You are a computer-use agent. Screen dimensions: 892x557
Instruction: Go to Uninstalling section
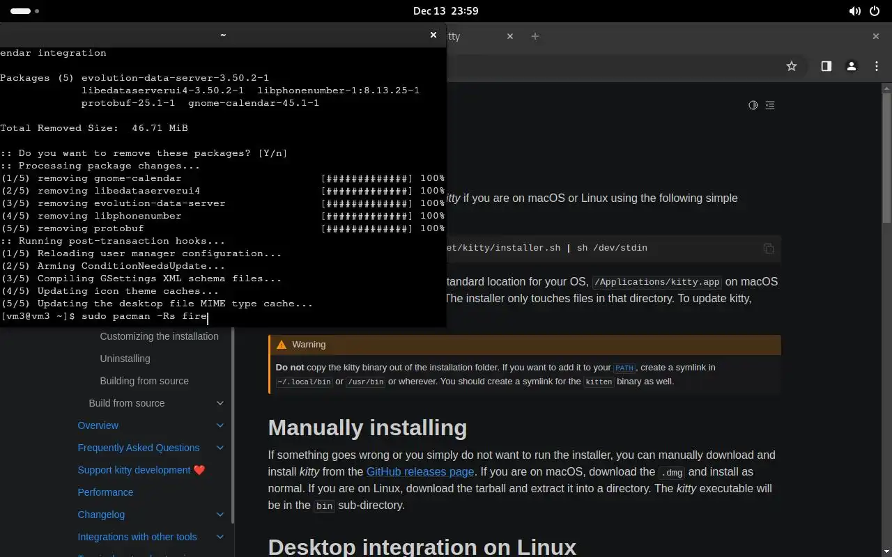click(x=125, y=359)
